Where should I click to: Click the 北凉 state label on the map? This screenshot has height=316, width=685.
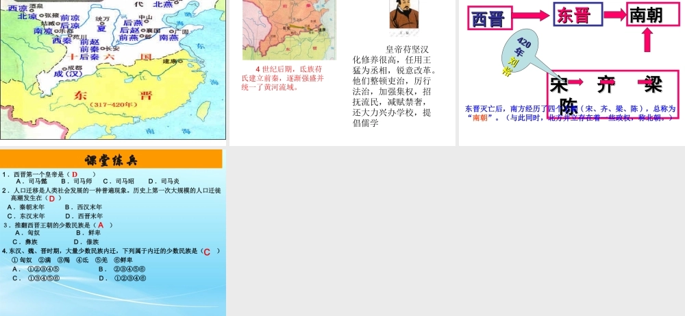click(27, 16)
